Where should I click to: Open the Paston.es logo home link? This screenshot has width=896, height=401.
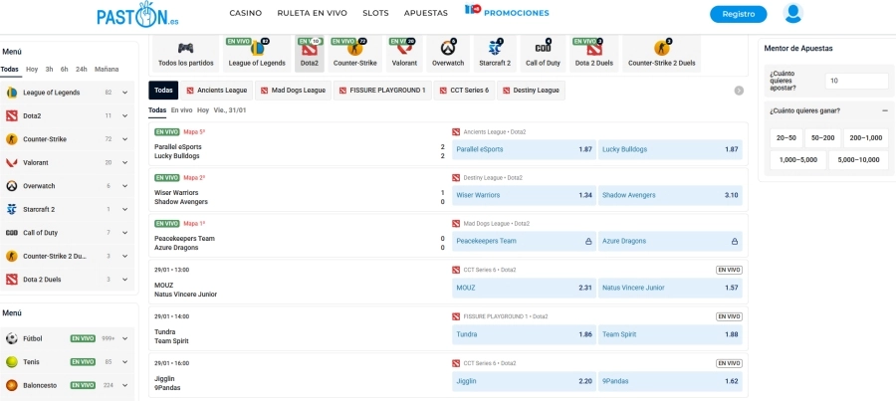(137, 14)
